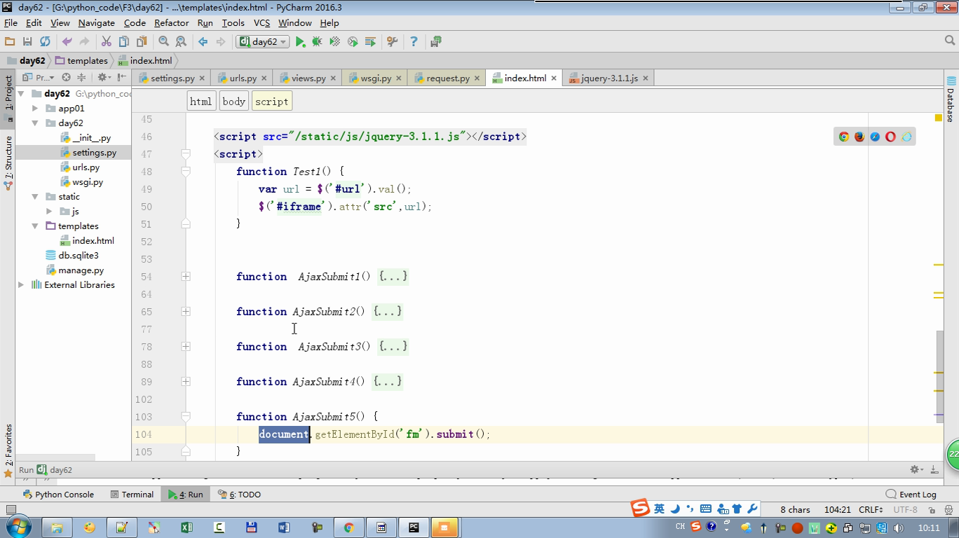Click the scroll-from-source target icon in Project panel

pos(66,77)
